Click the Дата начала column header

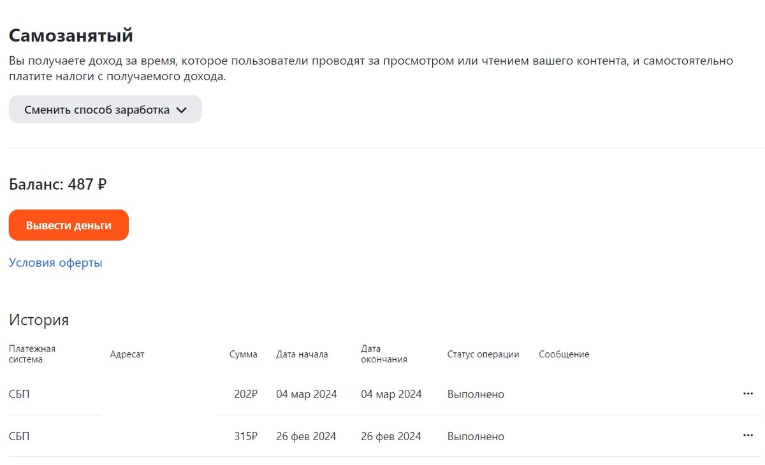pyautogui.click(x=302, y=354)
